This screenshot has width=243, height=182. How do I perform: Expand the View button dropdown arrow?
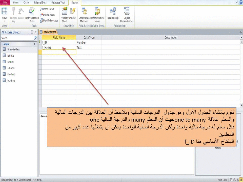[4, 21]
